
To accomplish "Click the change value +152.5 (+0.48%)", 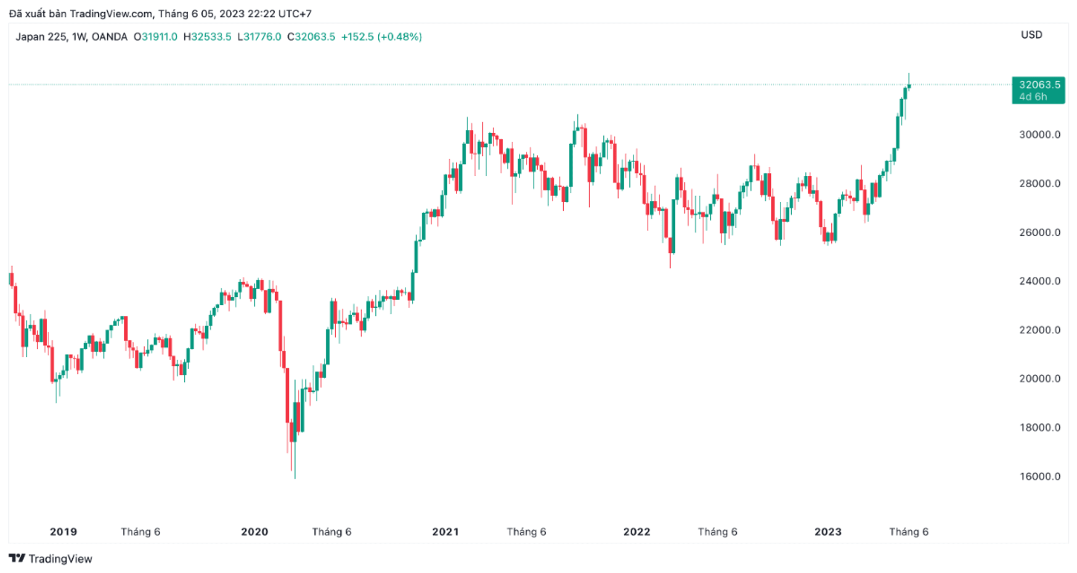I will pos(381,37).
